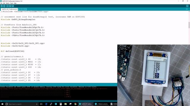The width and height of the screenshot is (190, 106).
Task: Click the Open sketch toolbar icon
Action: [x=10, y=6]
